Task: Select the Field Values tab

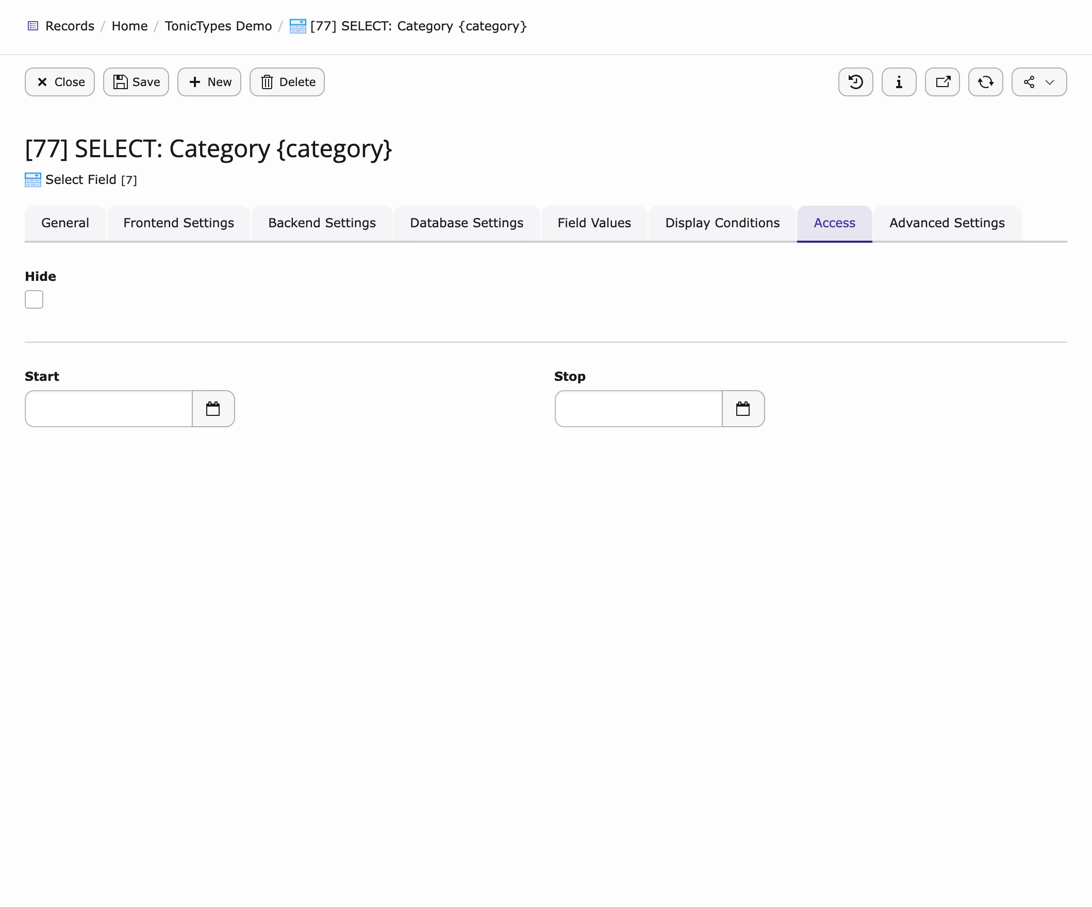Action: (594, 223)
